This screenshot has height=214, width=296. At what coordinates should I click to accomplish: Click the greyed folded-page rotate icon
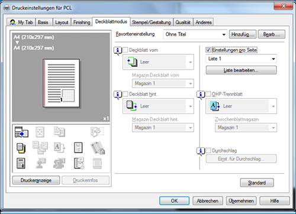(x=97, y=132)
